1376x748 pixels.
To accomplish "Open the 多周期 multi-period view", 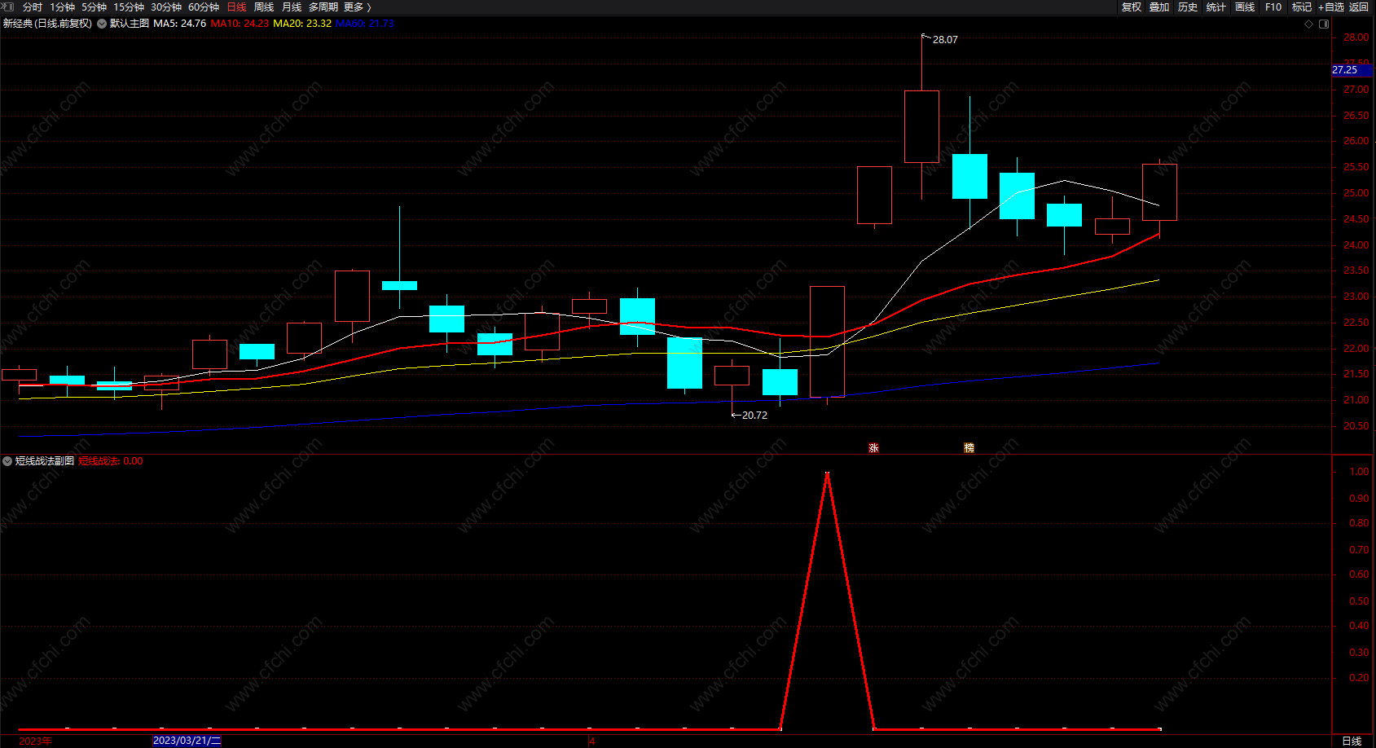I will tap(323, 7).
